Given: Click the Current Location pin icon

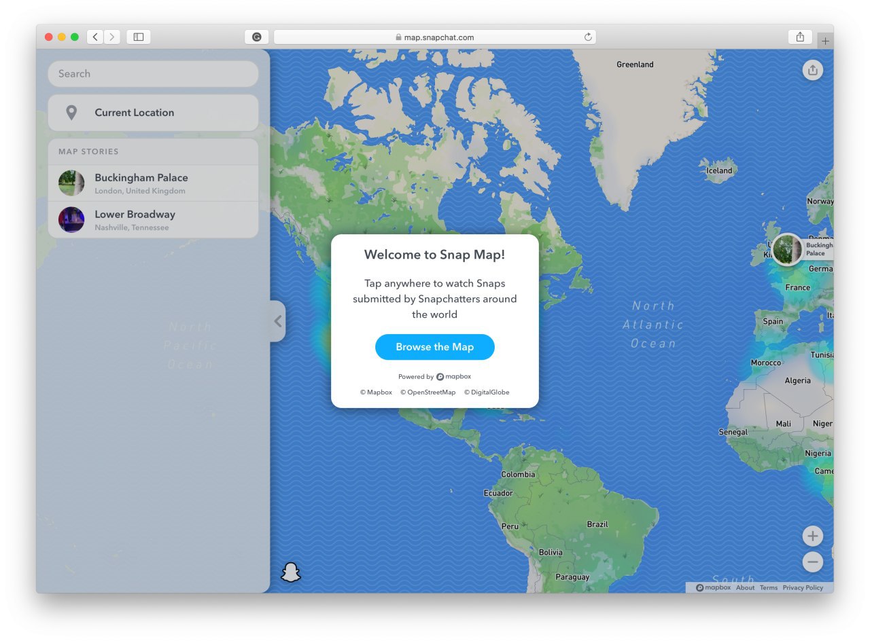Looking at the screenshot, I should pos(71,113).
